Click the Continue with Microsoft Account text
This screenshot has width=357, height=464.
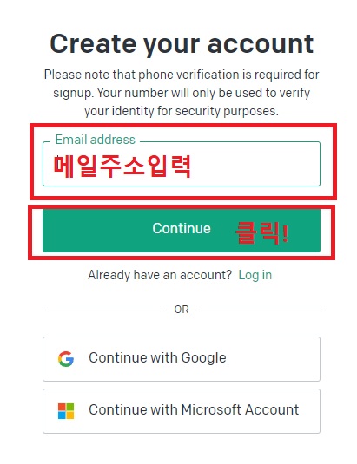coord(194,410)
